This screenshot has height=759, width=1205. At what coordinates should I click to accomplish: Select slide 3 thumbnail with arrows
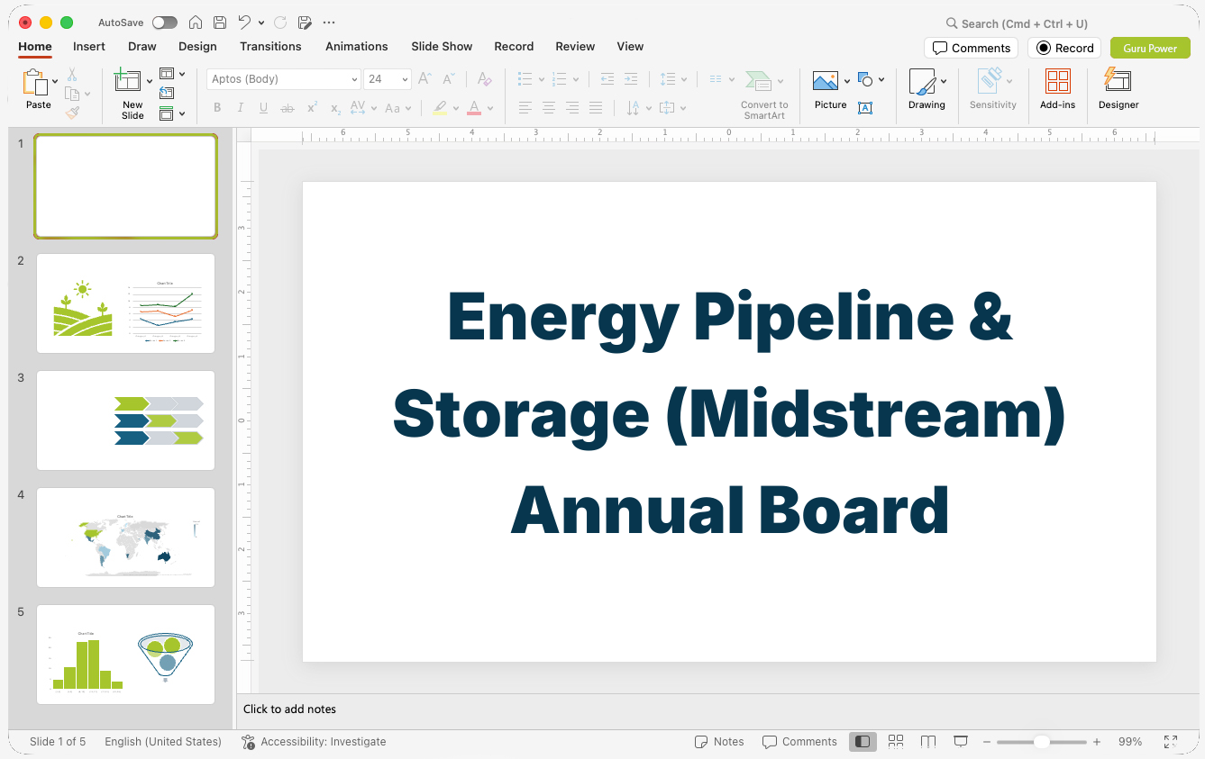tap(125, 420)
